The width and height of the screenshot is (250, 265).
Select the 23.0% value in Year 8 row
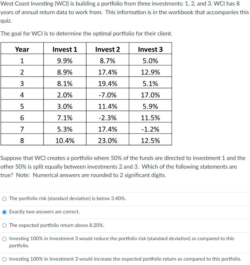click(x=107, y=140)
